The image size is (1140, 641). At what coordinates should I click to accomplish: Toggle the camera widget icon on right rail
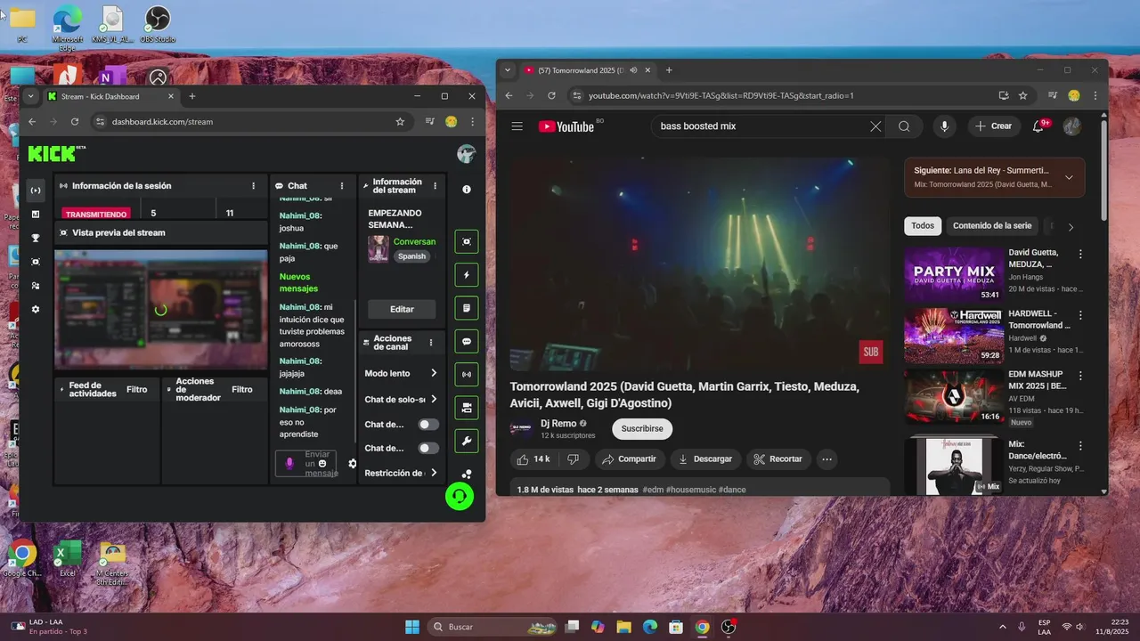[x=466, y=407]
